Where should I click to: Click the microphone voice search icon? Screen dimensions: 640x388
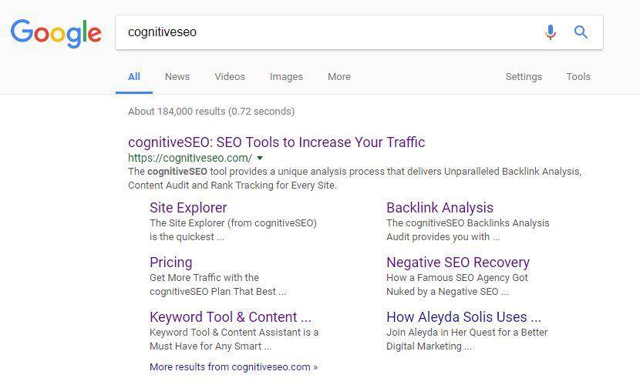tap(550, 32)
